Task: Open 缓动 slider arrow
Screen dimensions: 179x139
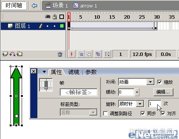Action: point(137,92)
